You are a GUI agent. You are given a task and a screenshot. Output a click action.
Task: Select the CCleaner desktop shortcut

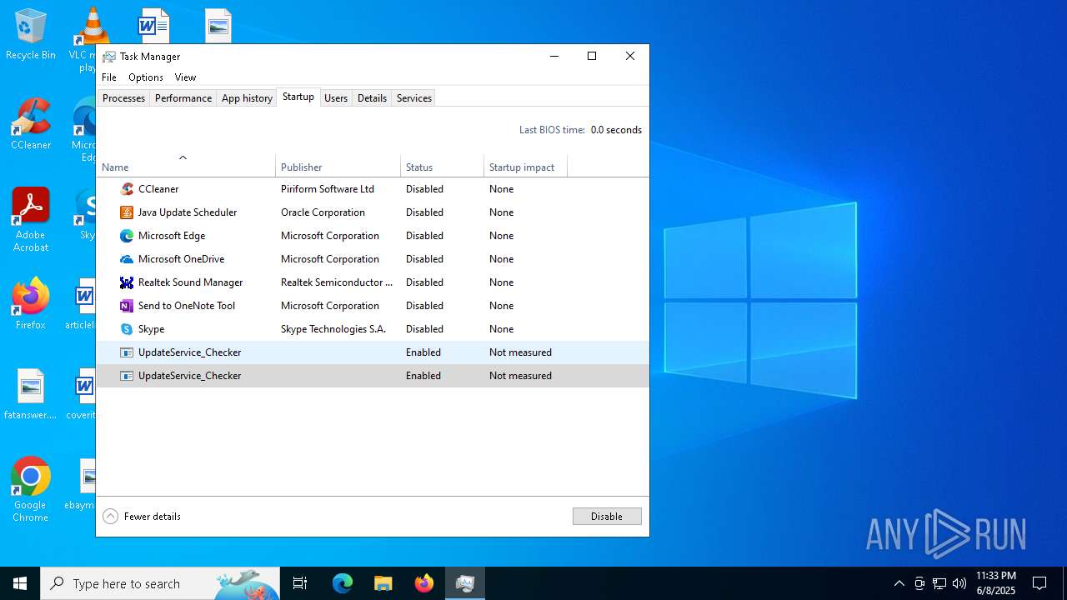tap(31, 125)
